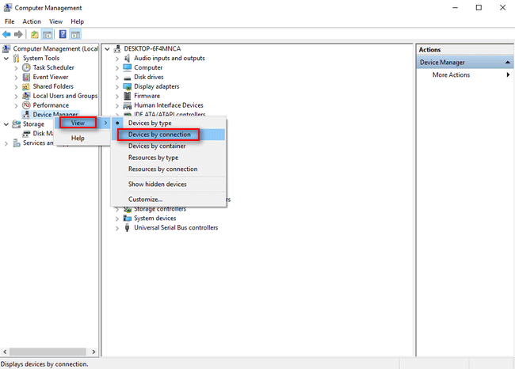Open the Action menu
The width and height of the screenshot is (515, 369).
tap(32, 21)
